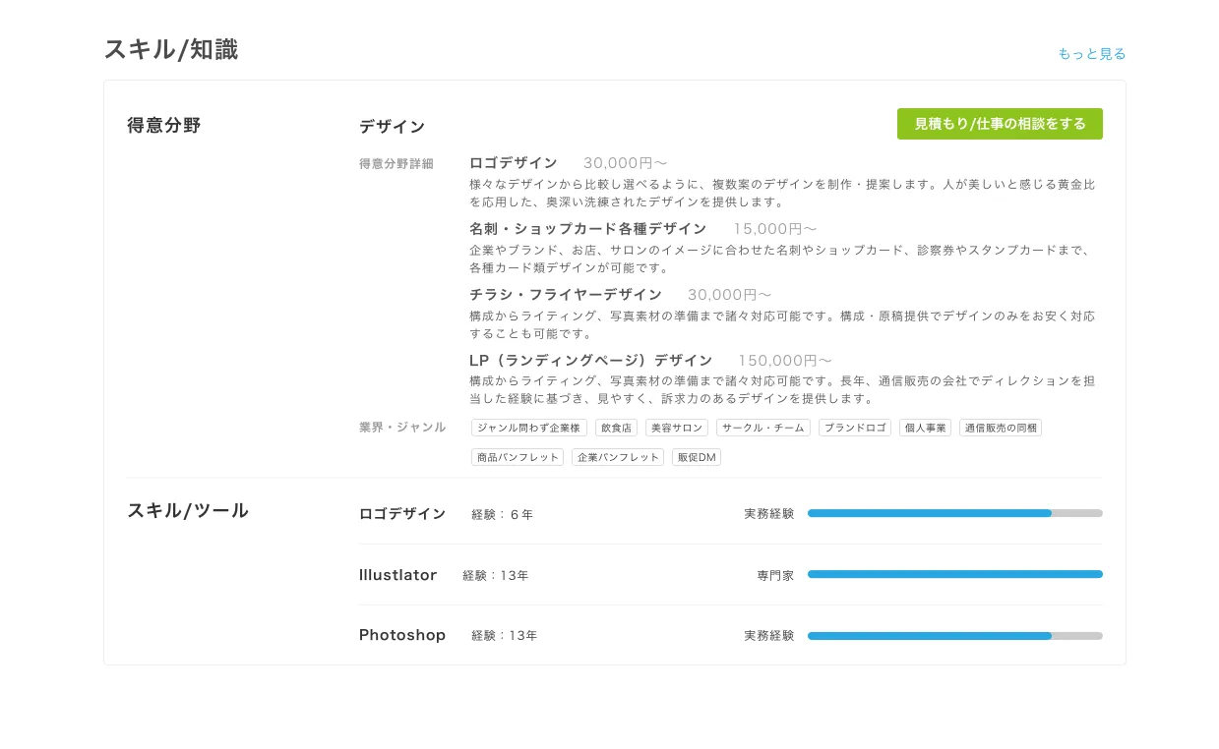Open the 企業パンフレット tag

tap(618, 457)
